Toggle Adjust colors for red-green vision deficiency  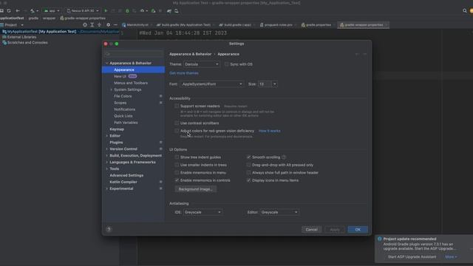click(177, 131)
